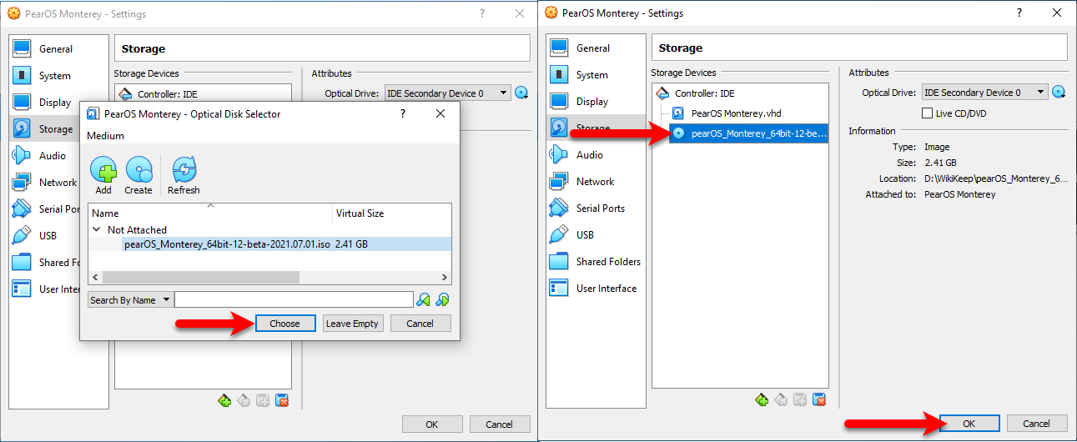Select the Storage category in the right window
The image size is (1077, 442).
tap(596, 128)
